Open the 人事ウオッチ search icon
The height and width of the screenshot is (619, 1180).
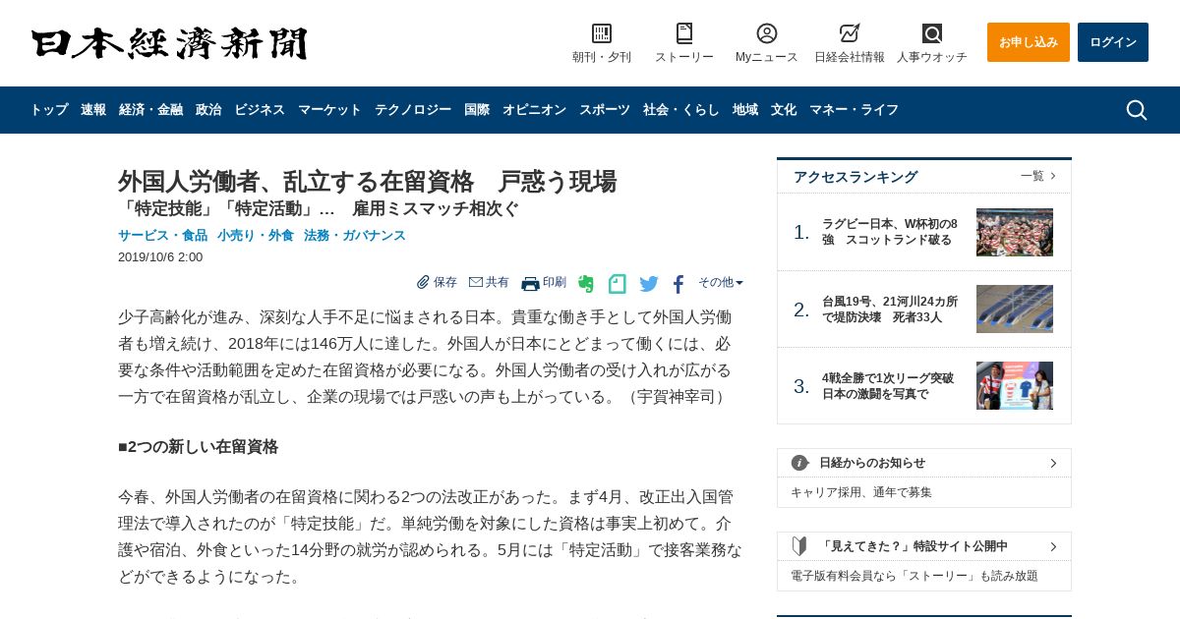click(932, 33)
